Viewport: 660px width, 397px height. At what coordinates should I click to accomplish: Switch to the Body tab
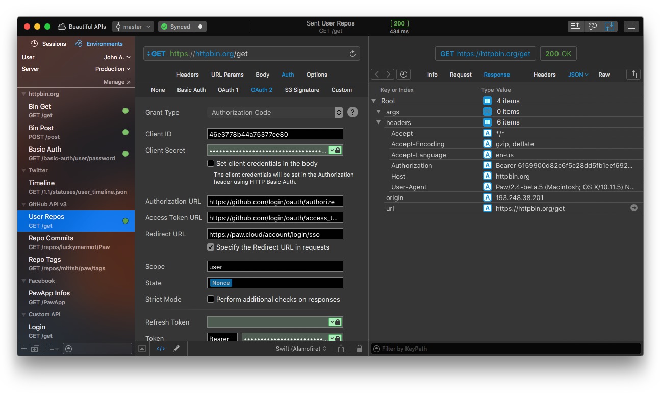(263, 75)
